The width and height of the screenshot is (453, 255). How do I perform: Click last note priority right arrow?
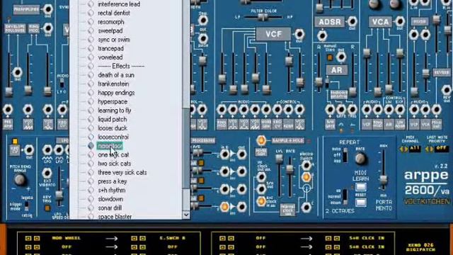[x=432, y=149]
